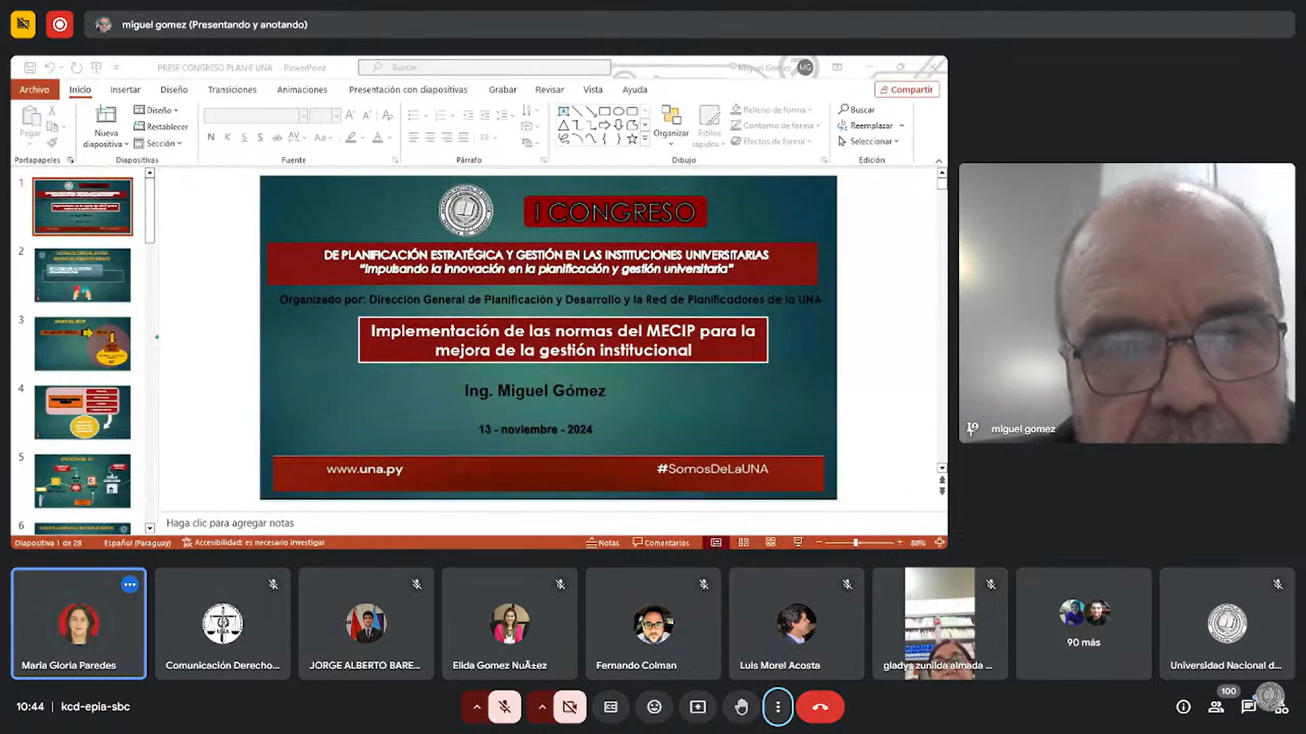
Task: Open Maria Gloria Paredes tile options
Action: click(130, 584)
